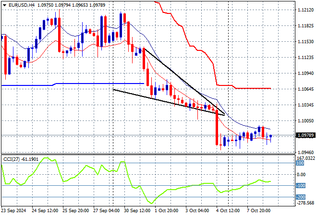This screenshot has width=317, height=216.
Task: Click the flat red line near 1.10645
Action: coord(252,88)
